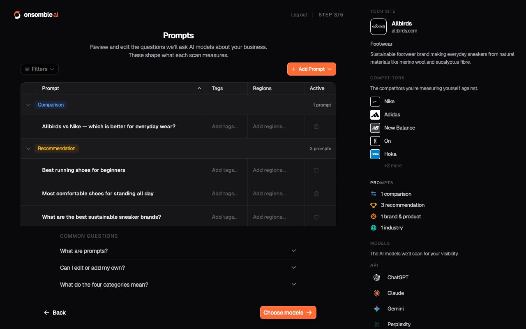
Task: Click the allbirds.com site link
Action: pyautogui.click(x=404, y=31)
